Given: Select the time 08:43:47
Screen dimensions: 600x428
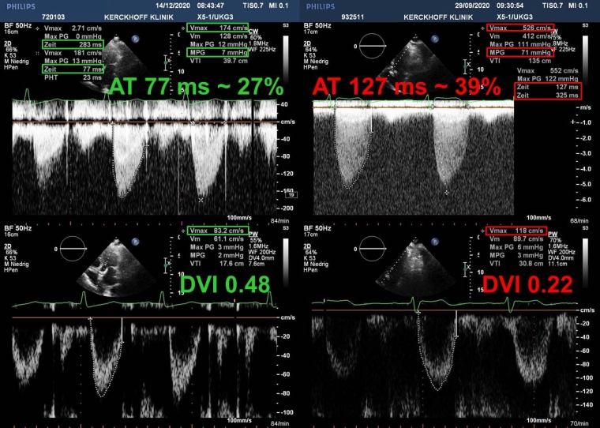Looking at the screenshot, I should click(211, 6).
